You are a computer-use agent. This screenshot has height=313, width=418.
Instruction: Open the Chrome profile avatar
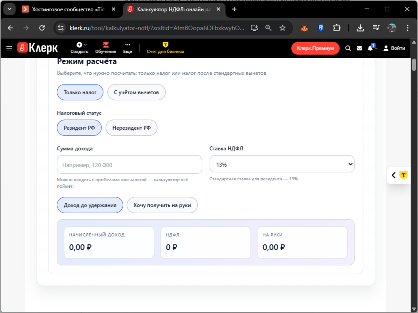pyautogui.click(x=392, y=28)
